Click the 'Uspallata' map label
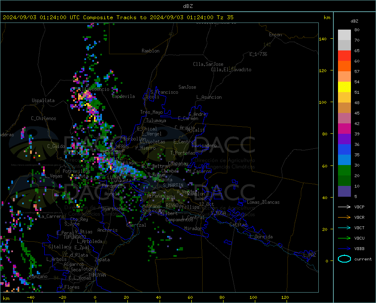 point(43,100)
